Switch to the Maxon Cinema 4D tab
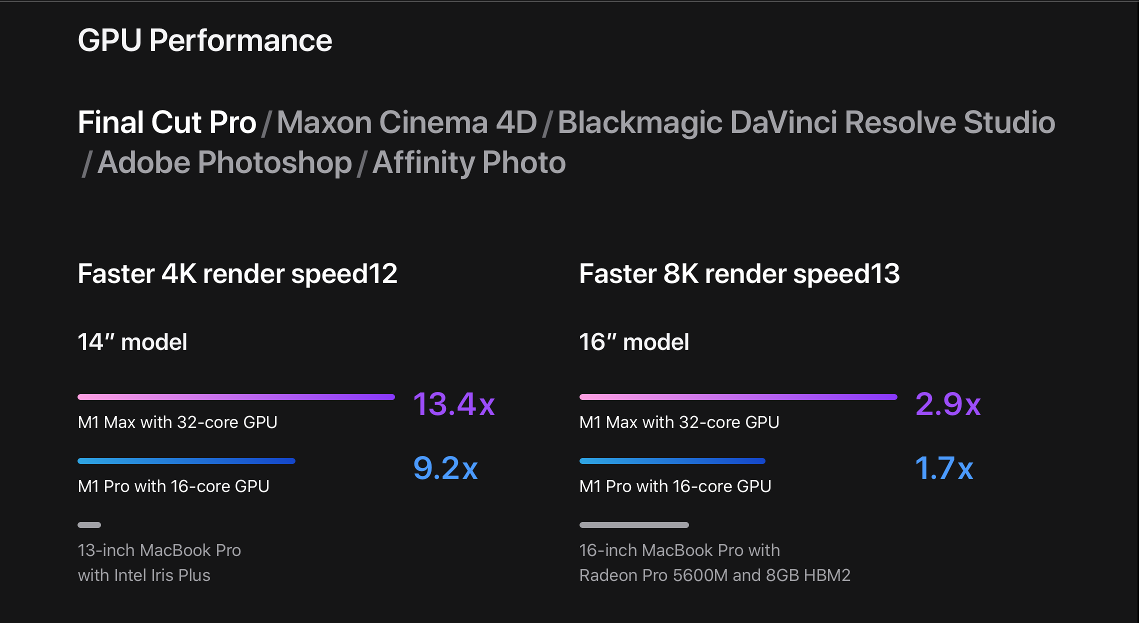 tap(406, 122)
